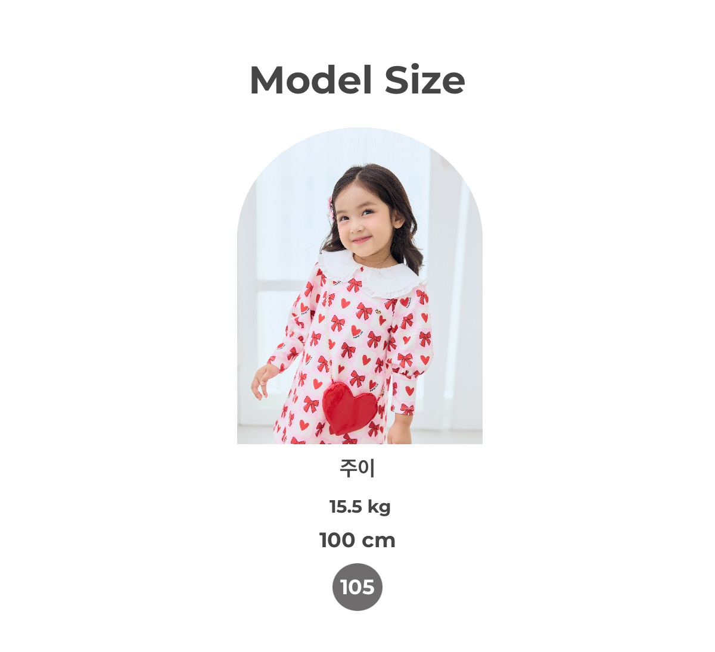Click the 15.5 kg weight text

coord(360,507)
